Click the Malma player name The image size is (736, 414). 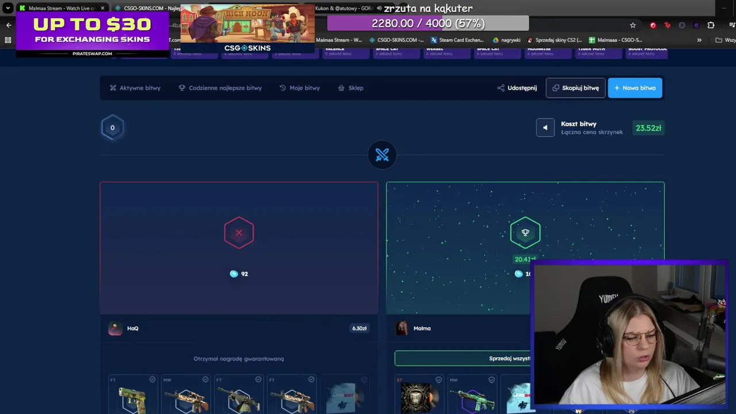click(x=422, y=328)
